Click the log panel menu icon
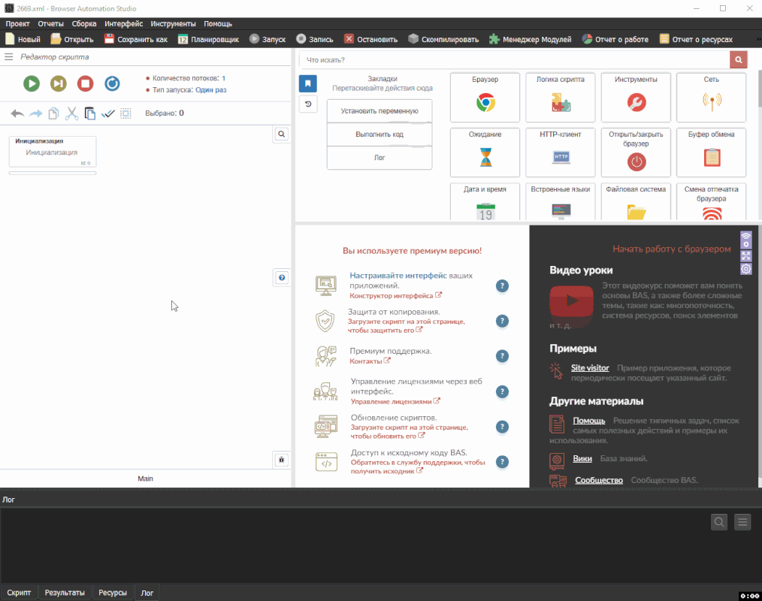This screenshot has width=762, height=601. (742, 522)
